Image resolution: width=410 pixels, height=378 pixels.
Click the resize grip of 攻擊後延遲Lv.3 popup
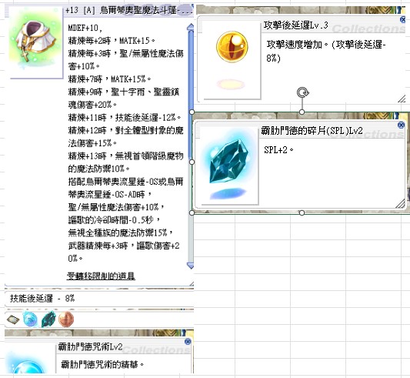(x=402, y=99)
